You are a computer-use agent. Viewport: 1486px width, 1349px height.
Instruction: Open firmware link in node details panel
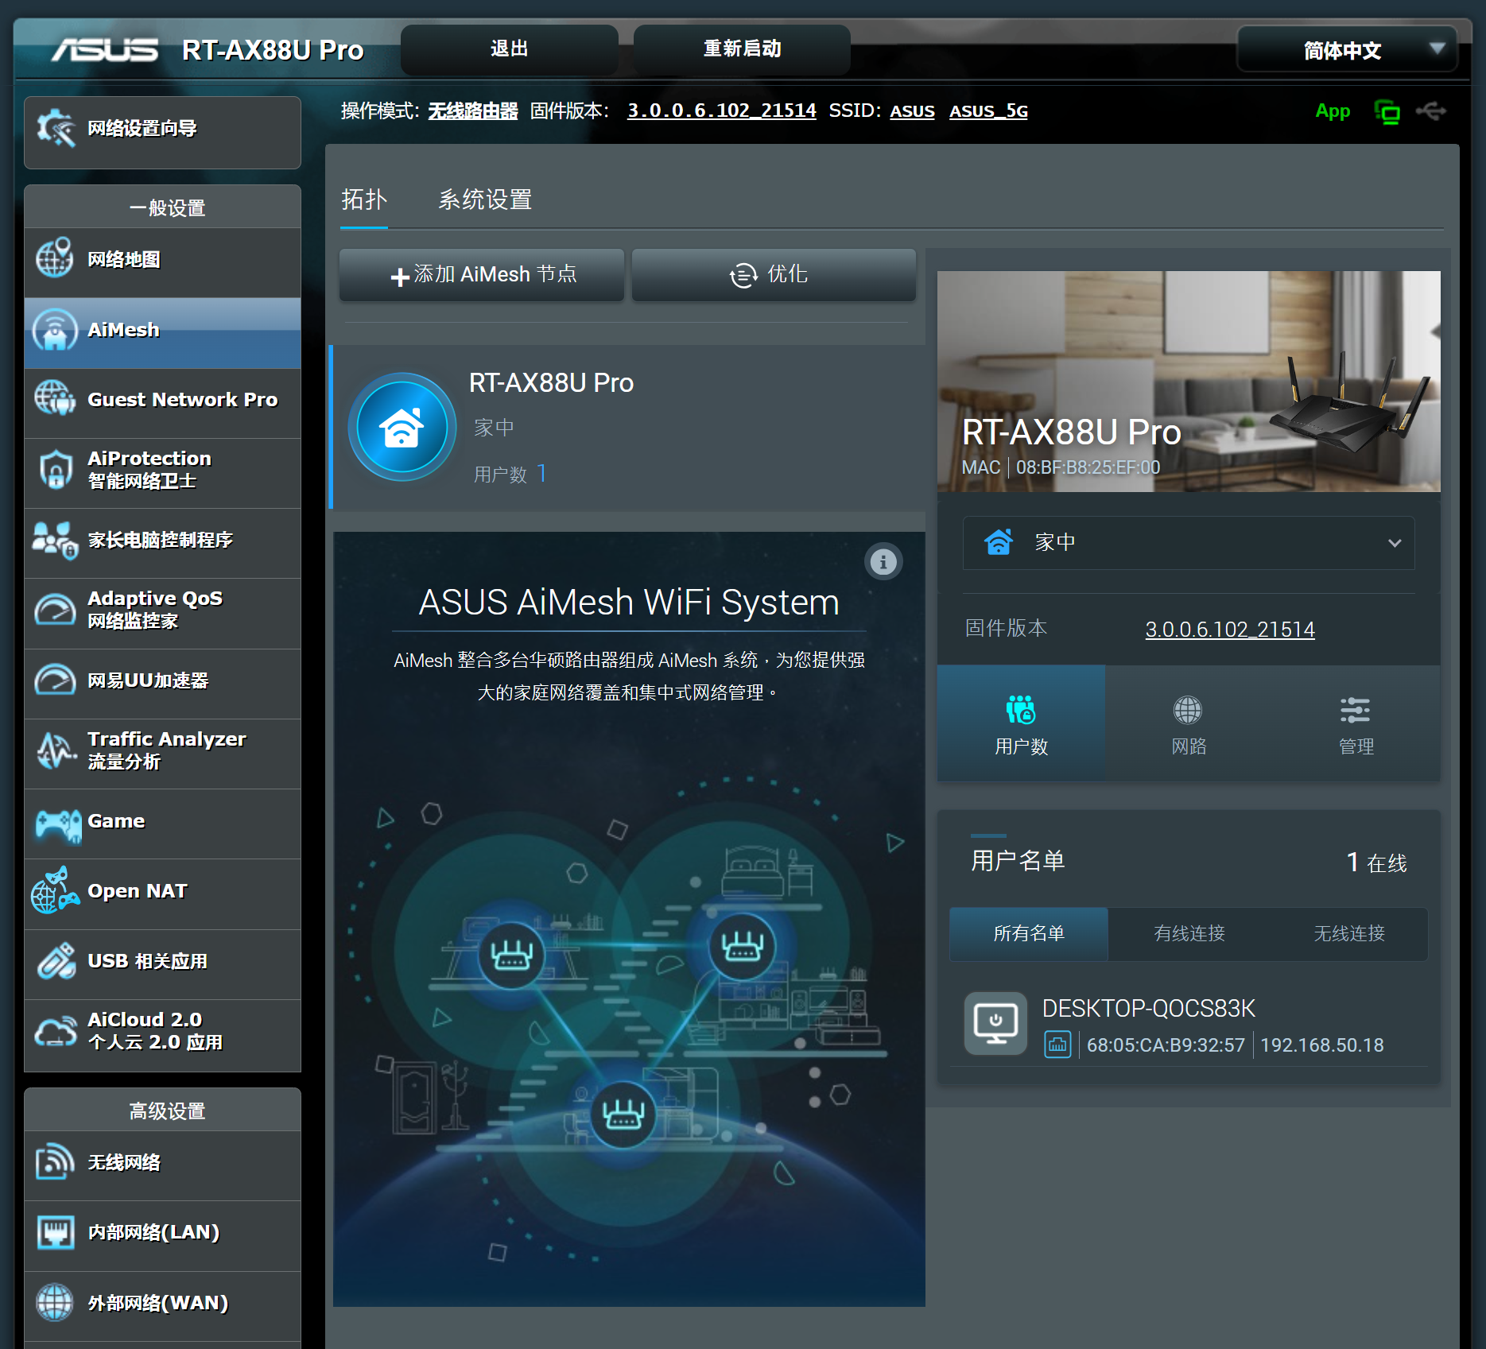click(x=1230, y=630)
